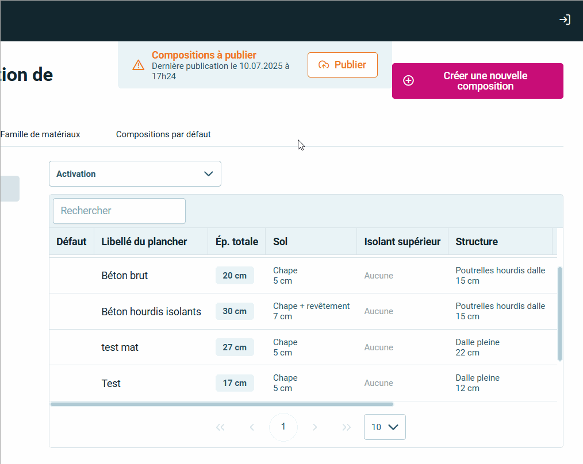
Task: Select the Béton hourdis isolants row
Action: 151,312
